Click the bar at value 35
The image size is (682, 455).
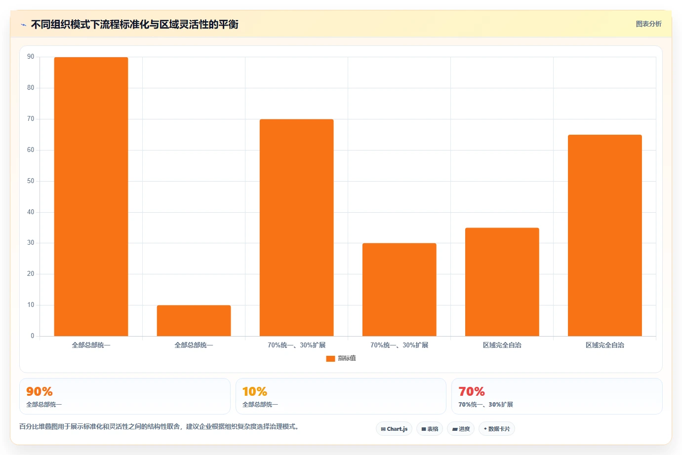[x=502, y=282]
